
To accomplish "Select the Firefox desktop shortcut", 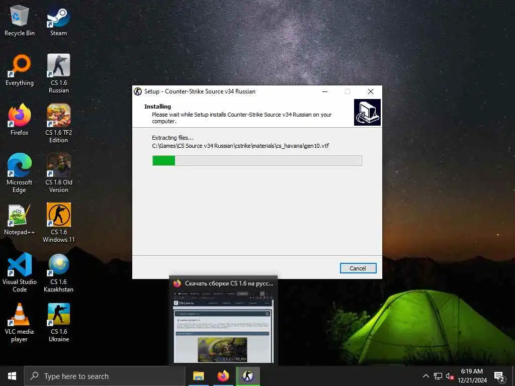I will (20, 120).
